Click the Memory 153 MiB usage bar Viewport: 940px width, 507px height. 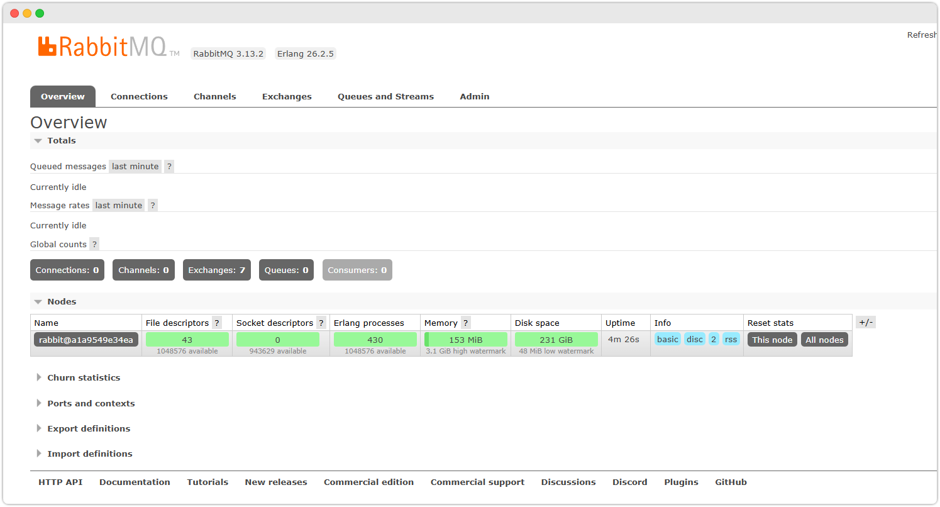466,340
